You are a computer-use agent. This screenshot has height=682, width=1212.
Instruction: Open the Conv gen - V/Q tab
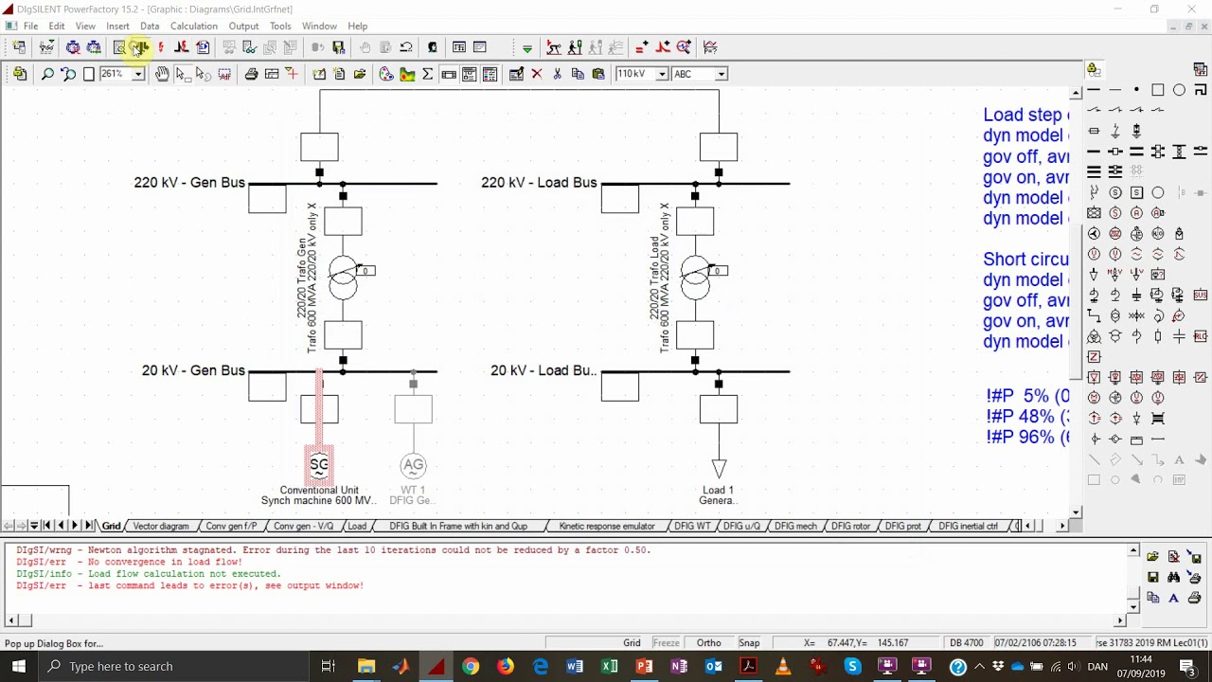click(303, 526)
